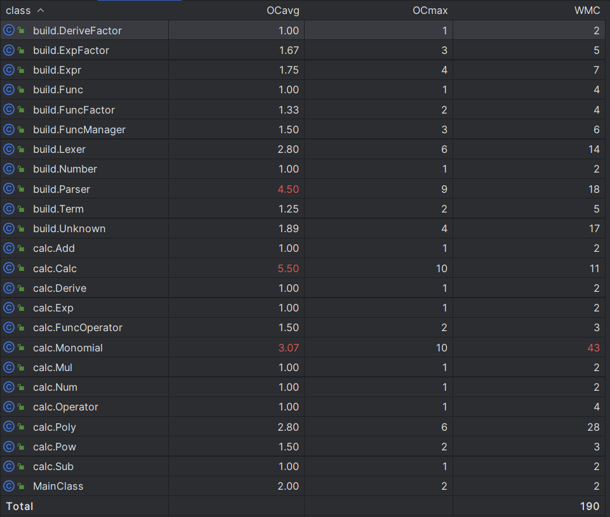Click the class icon for build.ExpFactor

click(x=8, y=49)
